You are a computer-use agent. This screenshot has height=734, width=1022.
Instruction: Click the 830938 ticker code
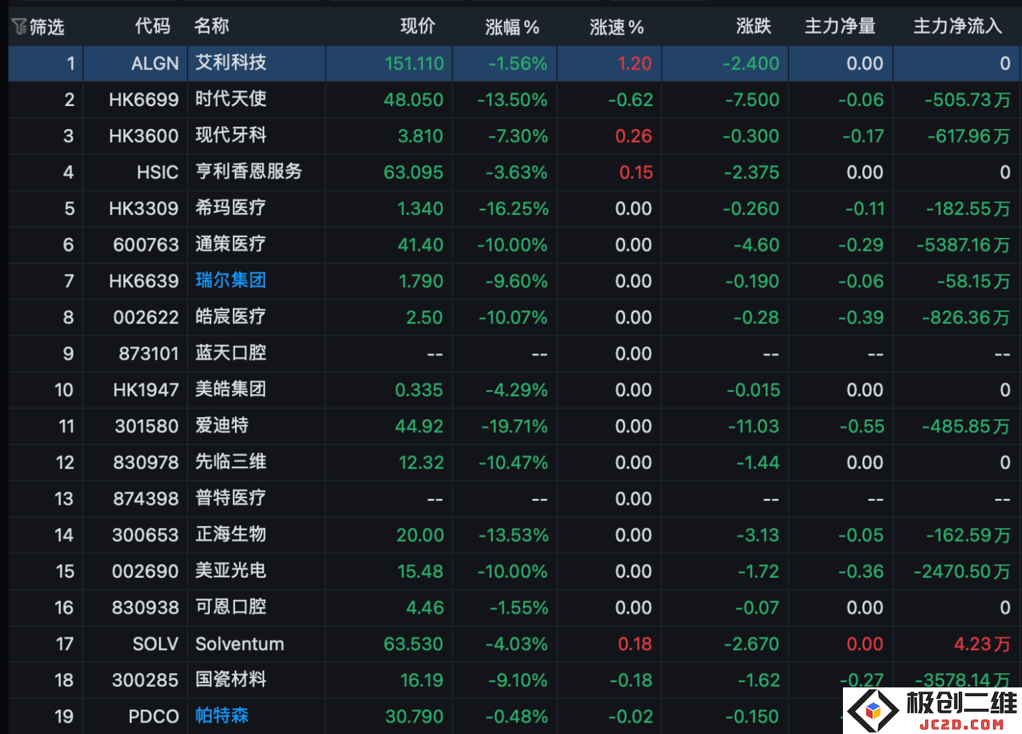pos(145,608)
